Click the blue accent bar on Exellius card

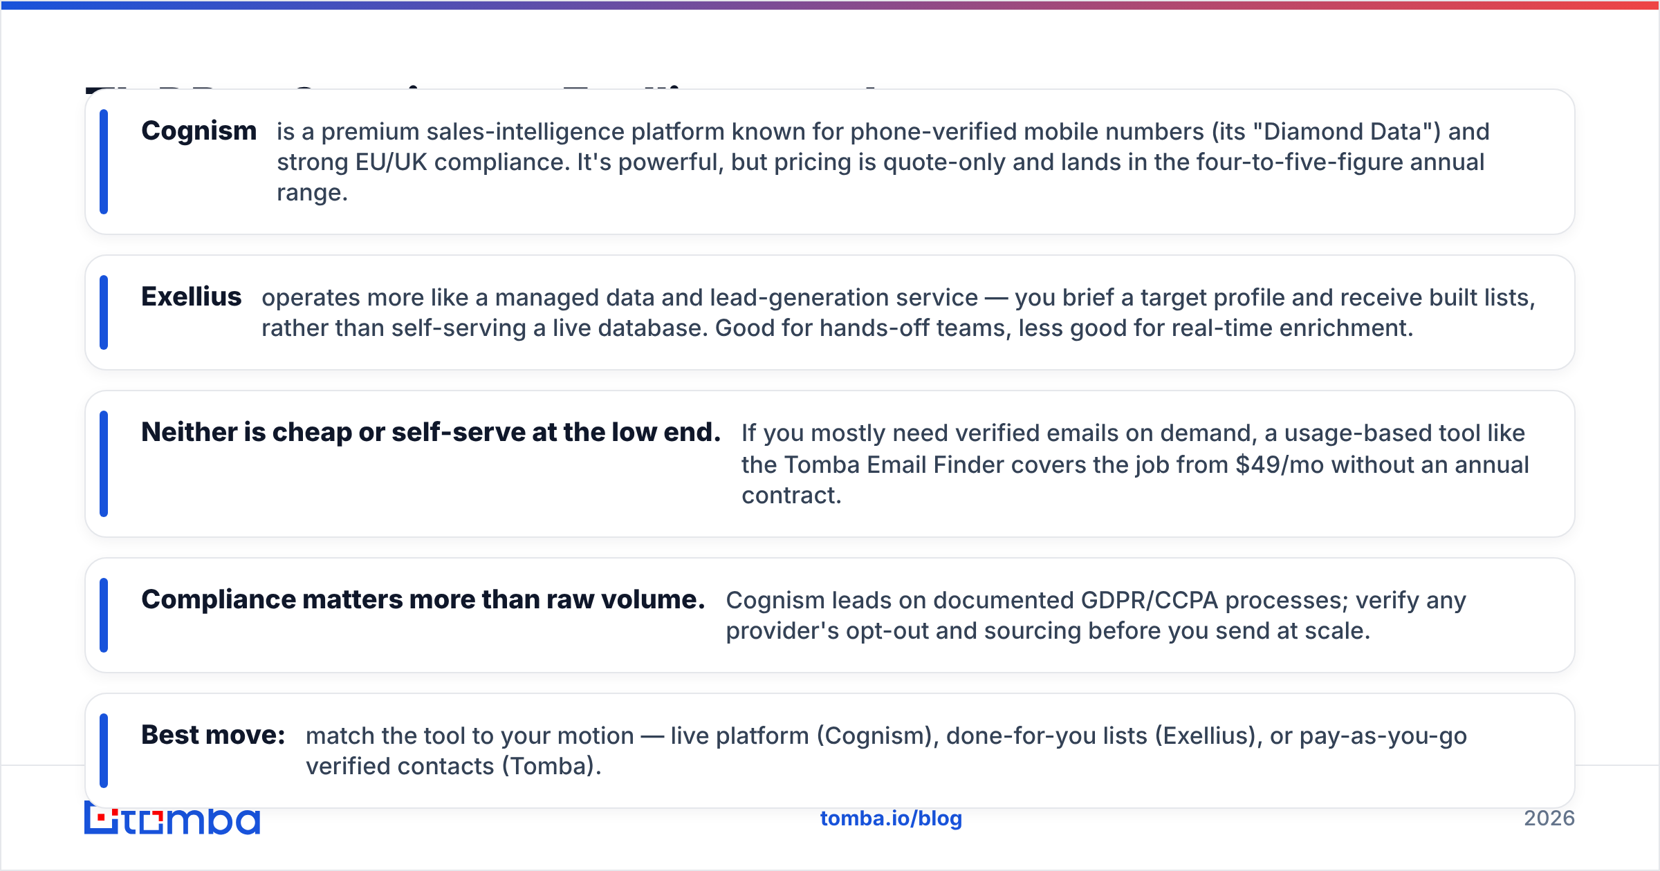[104, 312]
